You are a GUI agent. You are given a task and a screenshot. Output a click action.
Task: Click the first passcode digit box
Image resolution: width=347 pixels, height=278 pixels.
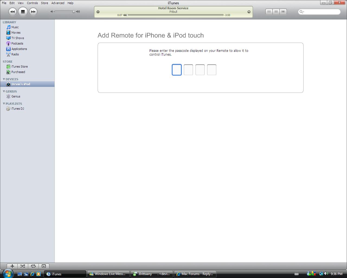(177, 70)
